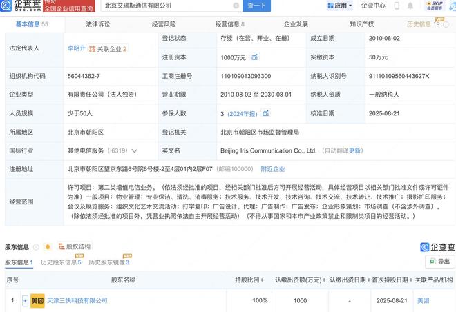Select 历史股东信息 5 sub-tab

point(61,262)
